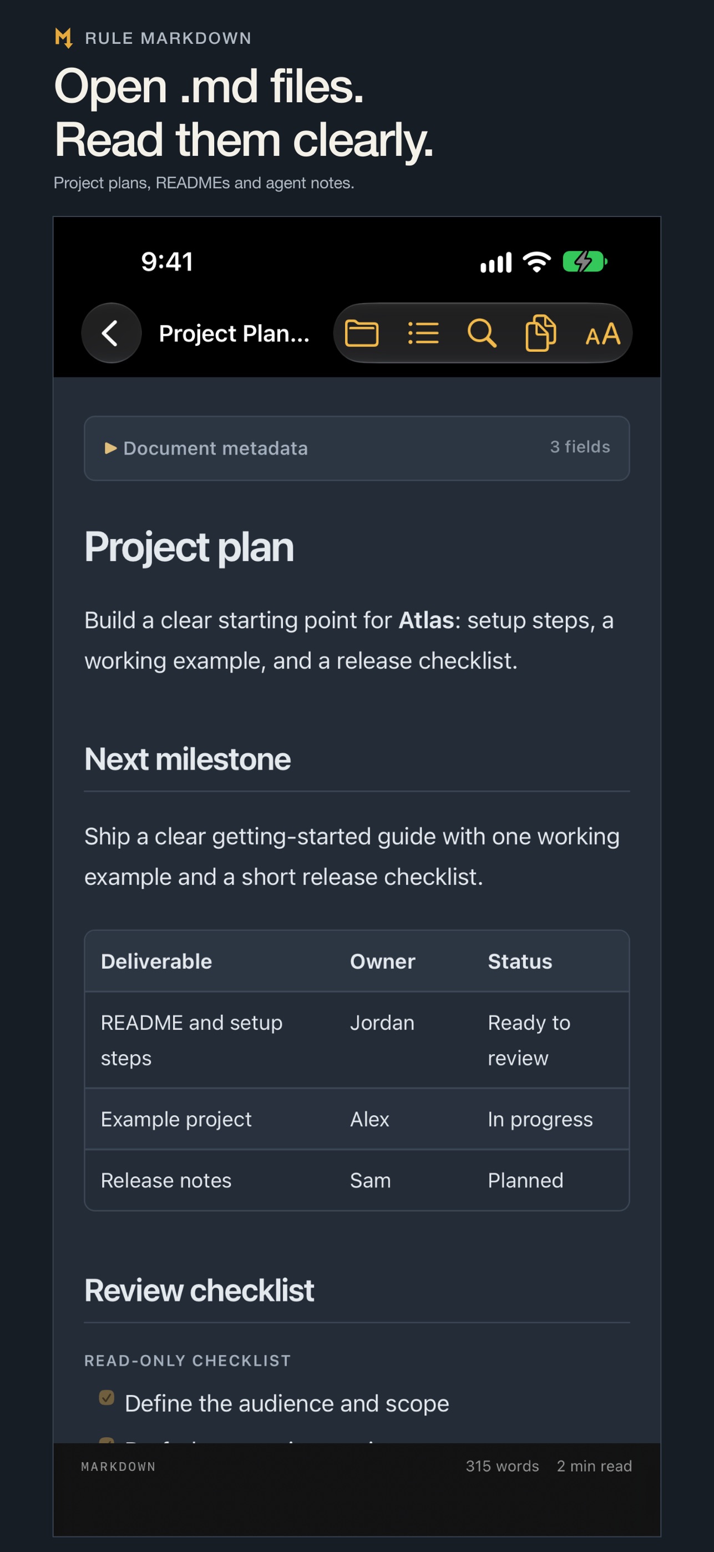Select the 'Project plan' main heading
Image resolution: width=714 pixels, height=1552 pixels.
pyautogui.click(x=189, y=547)
